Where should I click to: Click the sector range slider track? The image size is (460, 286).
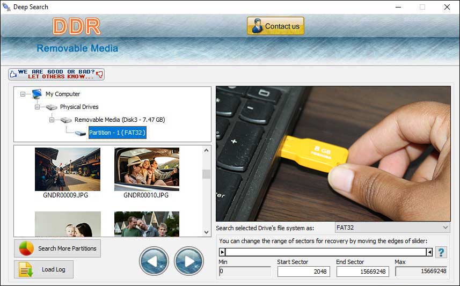(x=326, y=252)
